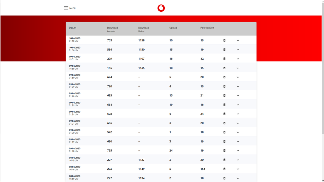Select the 1150 modem download value

[141, 50]
